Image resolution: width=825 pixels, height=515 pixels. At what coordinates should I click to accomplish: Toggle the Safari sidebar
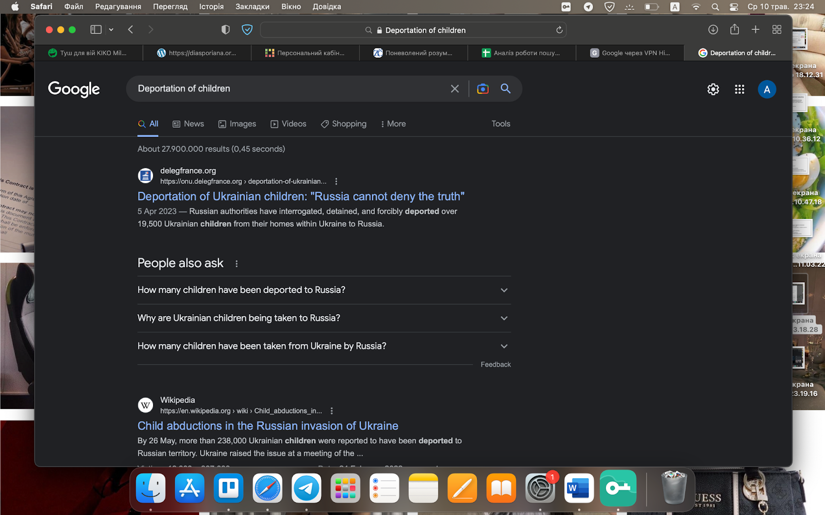click(x=96, y=30)
